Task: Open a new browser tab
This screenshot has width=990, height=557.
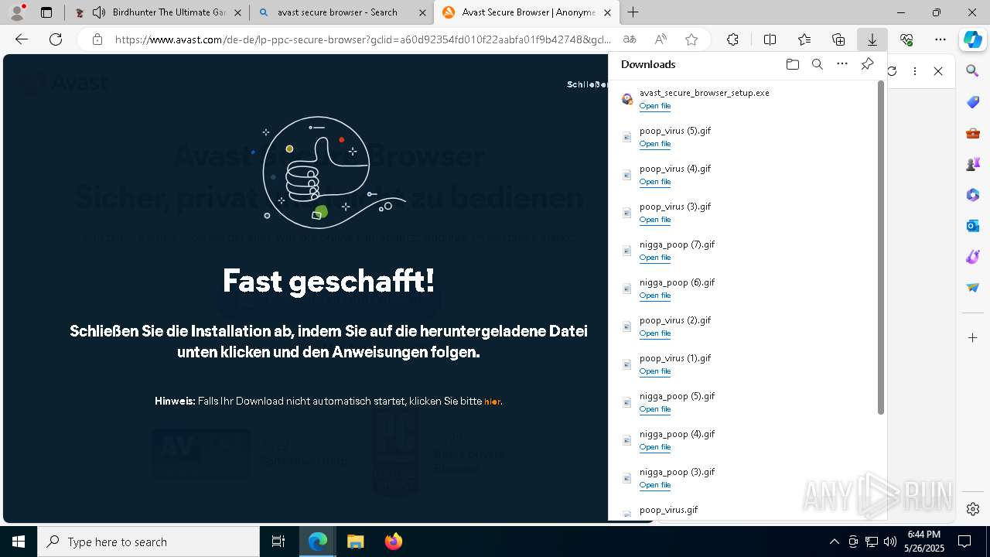Action: (633, 12)
